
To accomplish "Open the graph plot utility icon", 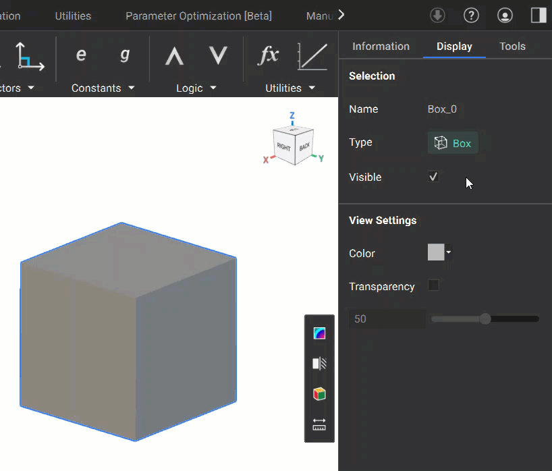I will click(x=312, y=56).
